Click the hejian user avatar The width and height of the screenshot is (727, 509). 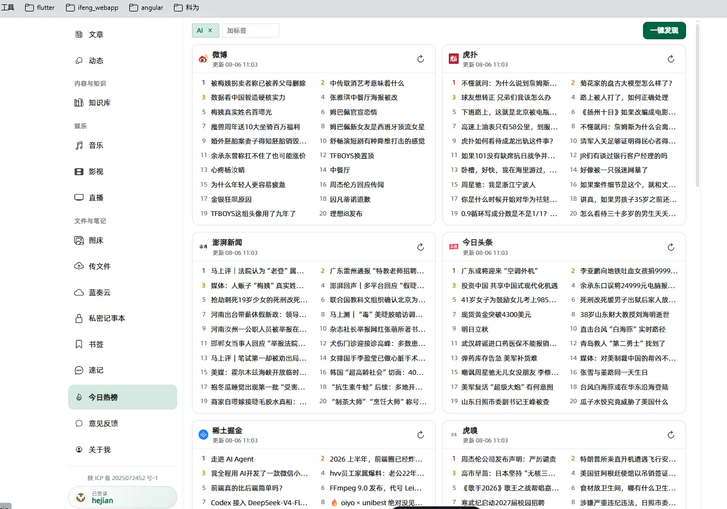point(81,498)
